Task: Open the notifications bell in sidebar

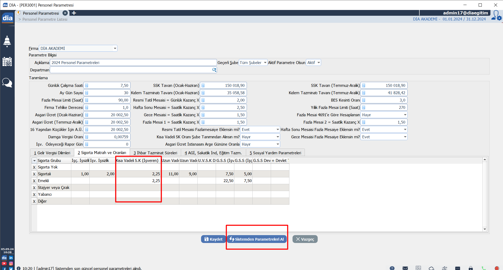Action: pyautogui.click(x=7, y=41)
